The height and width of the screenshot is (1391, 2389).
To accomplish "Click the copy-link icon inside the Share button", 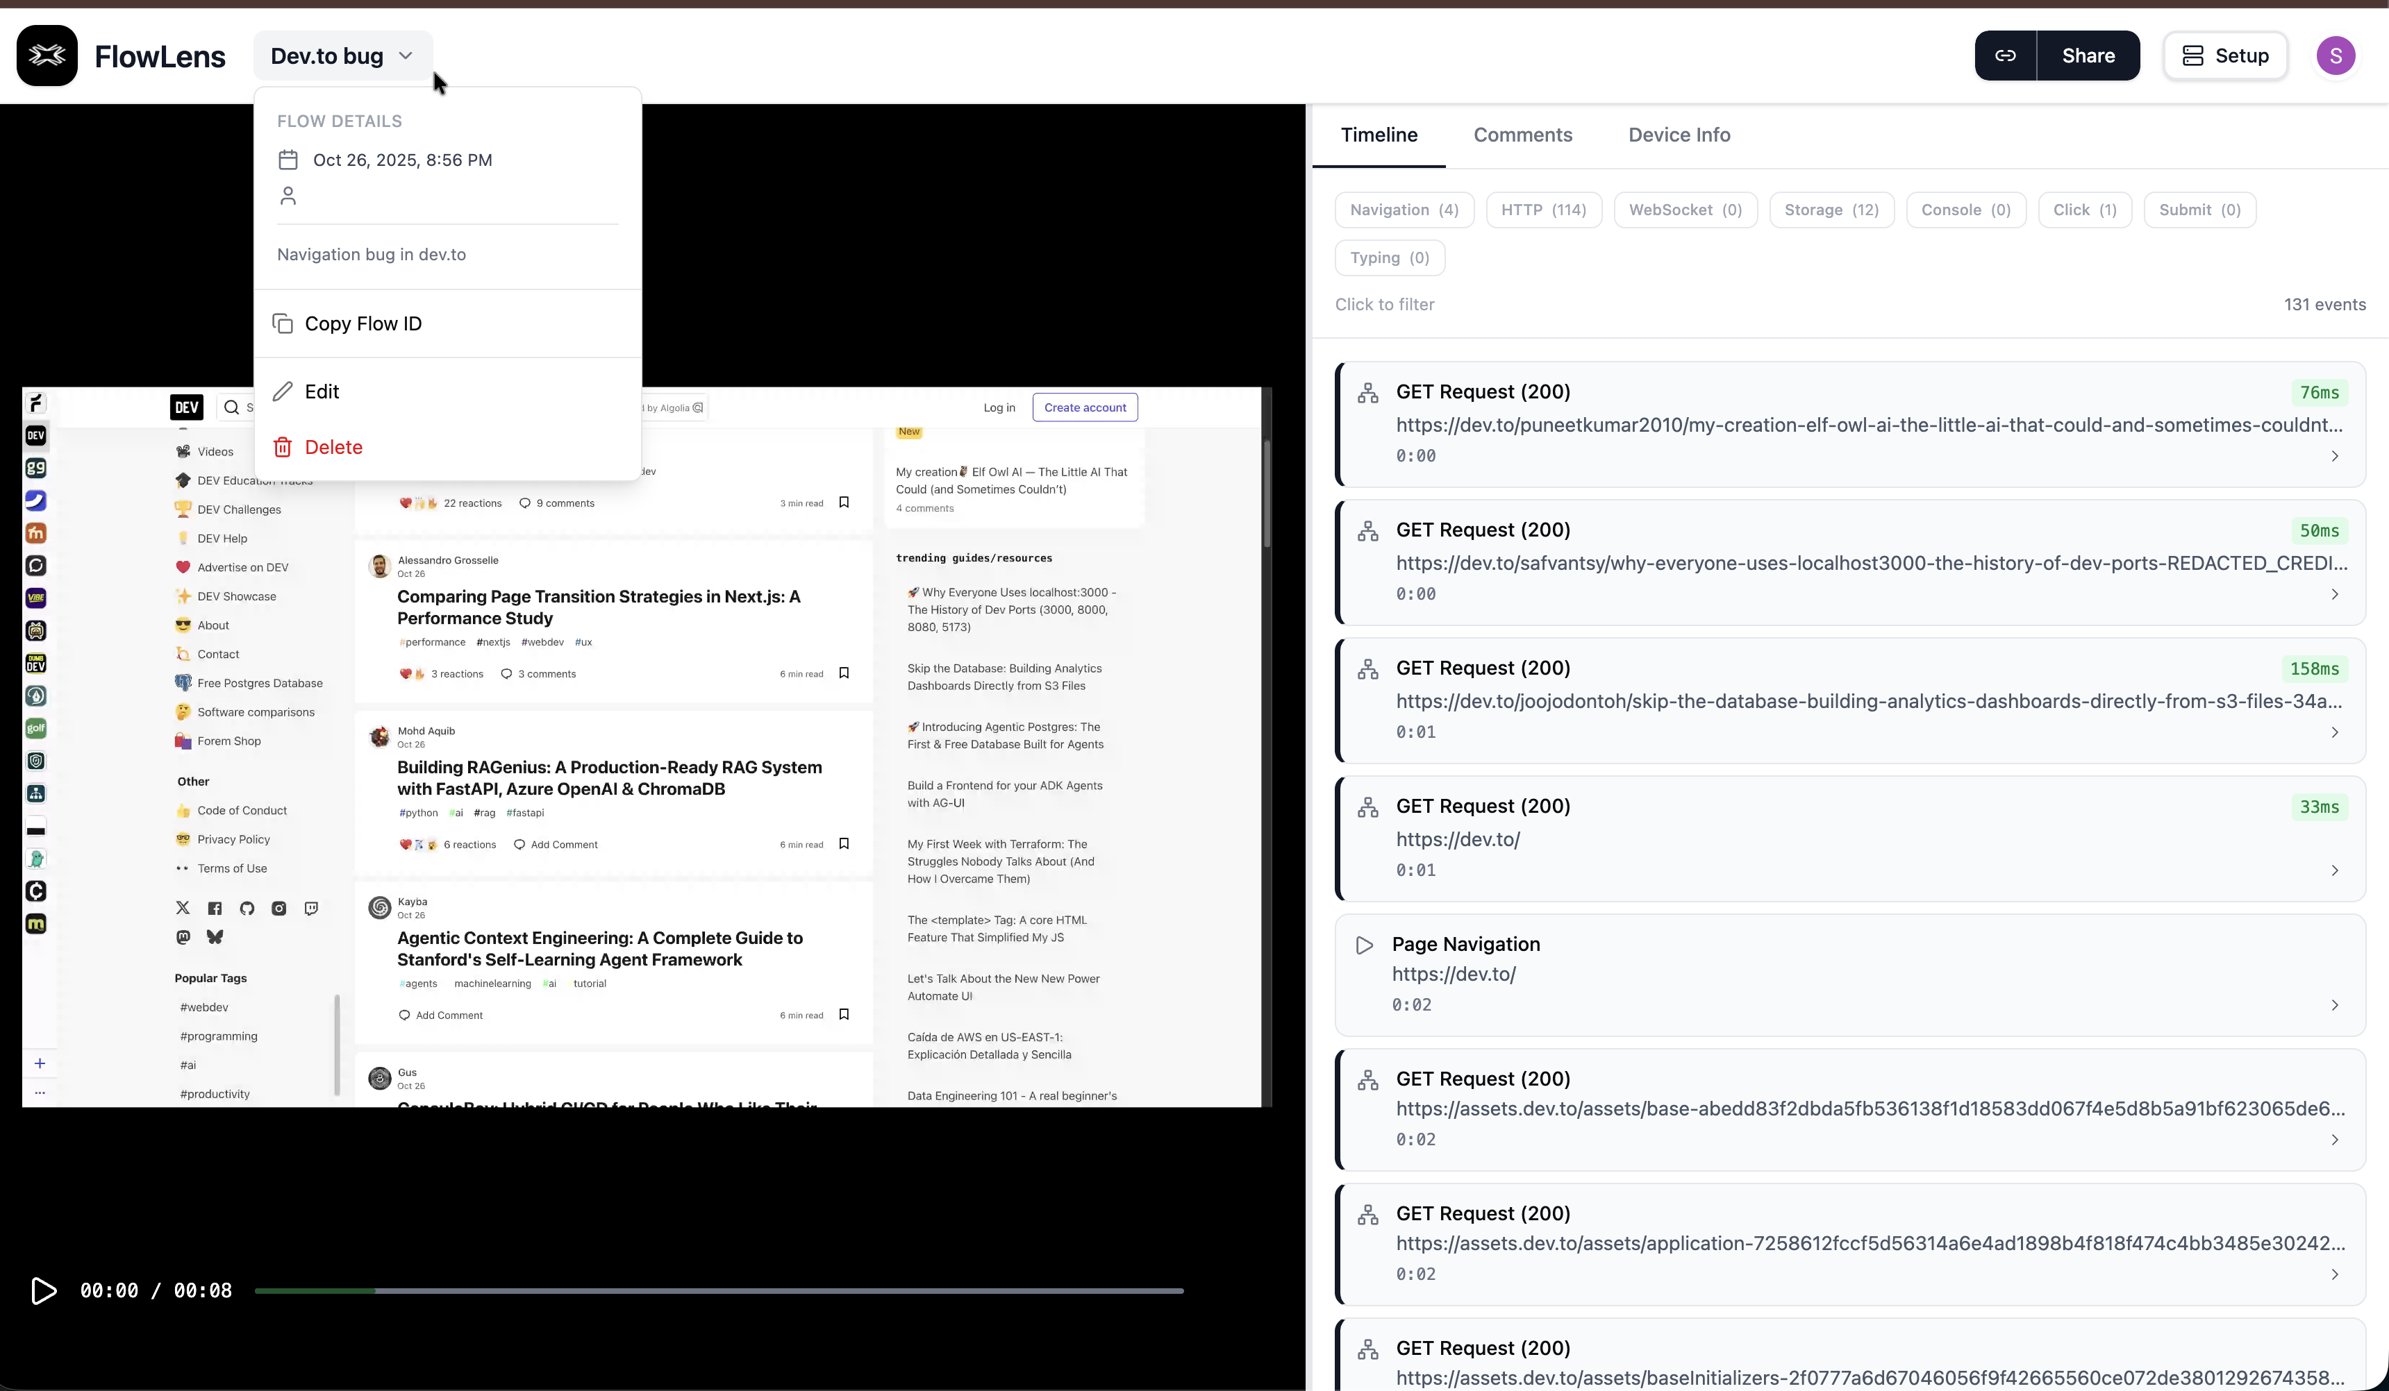I will point(2007,55).
